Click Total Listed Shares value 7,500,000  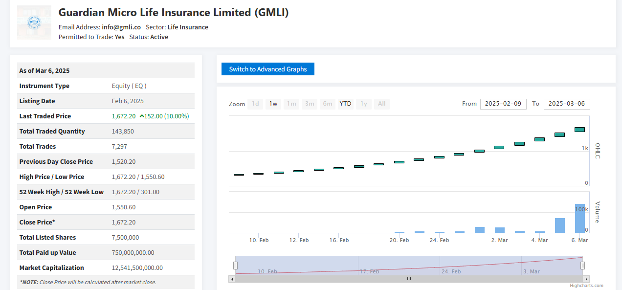coord(125,237)
